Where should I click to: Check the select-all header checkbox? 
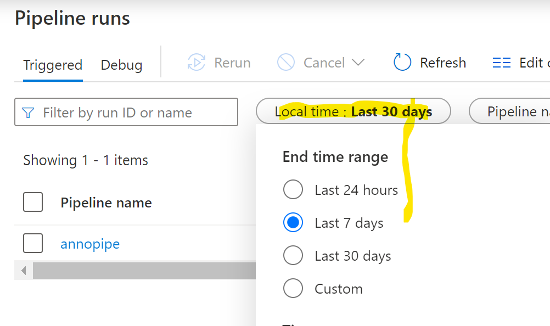point(33,203)
